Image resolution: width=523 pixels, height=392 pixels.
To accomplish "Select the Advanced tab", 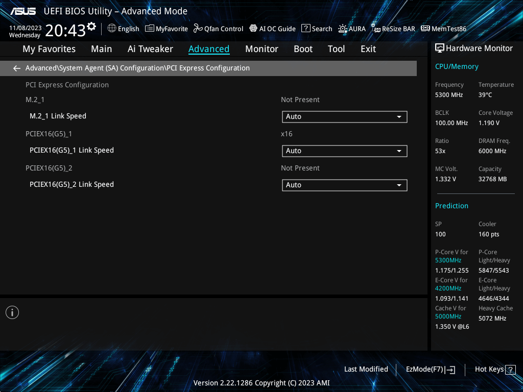I will tap(209, 49).
